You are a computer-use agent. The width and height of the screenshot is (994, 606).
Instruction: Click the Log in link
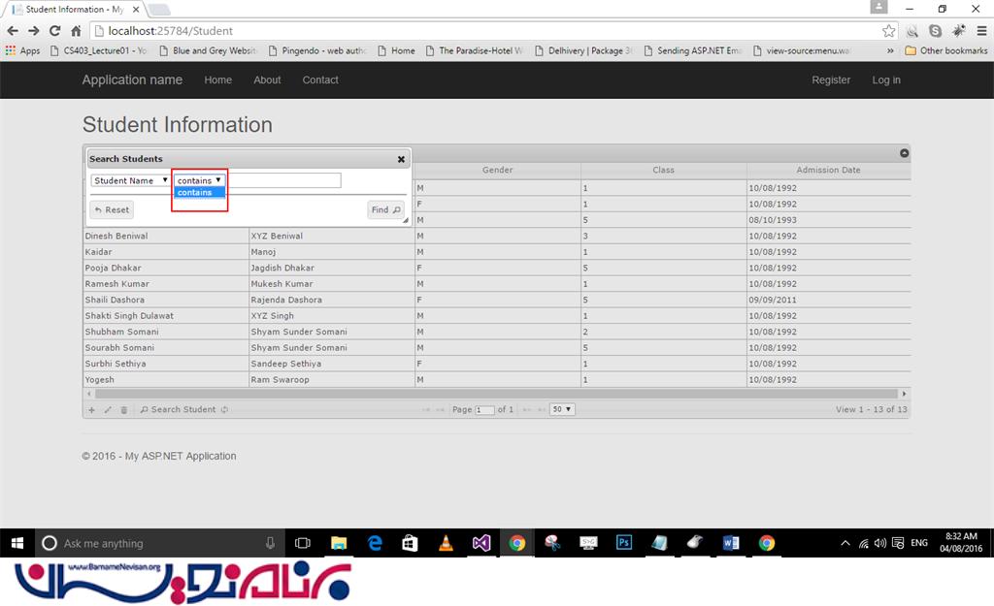[x=885, y=80]
